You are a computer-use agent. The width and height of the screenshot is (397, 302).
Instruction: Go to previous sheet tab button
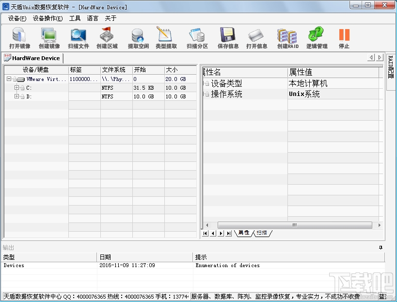pos(213,233)
